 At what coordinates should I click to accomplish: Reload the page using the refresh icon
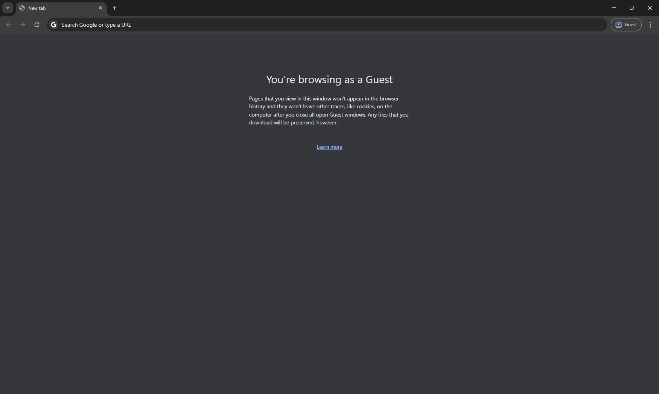pos(37,25)
